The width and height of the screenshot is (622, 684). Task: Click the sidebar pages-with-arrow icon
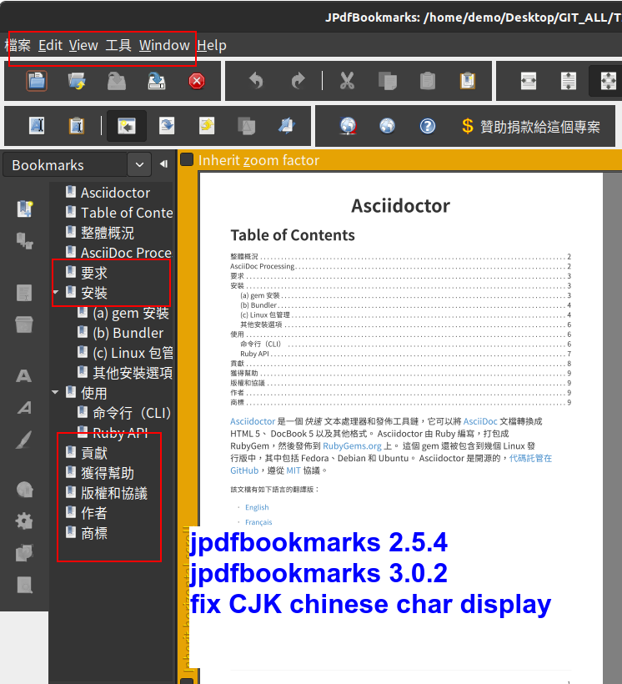24,553
